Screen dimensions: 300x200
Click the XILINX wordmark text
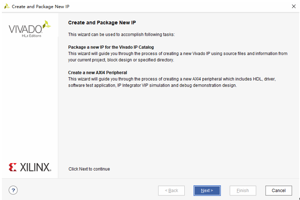35,167
